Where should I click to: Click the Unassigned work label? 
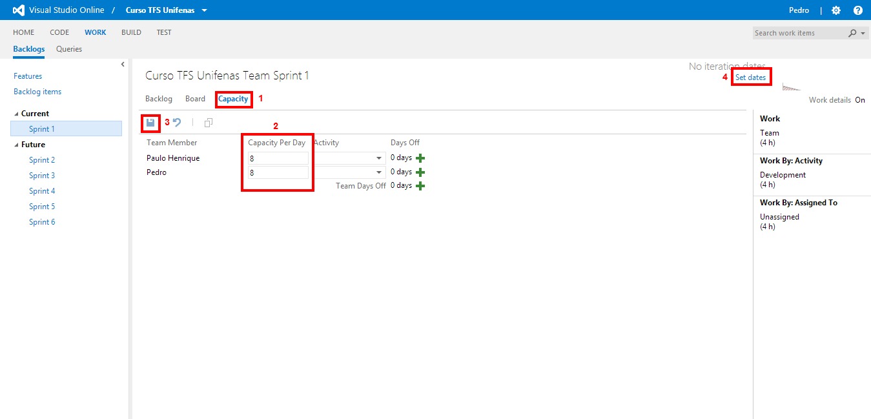point(779,217)
